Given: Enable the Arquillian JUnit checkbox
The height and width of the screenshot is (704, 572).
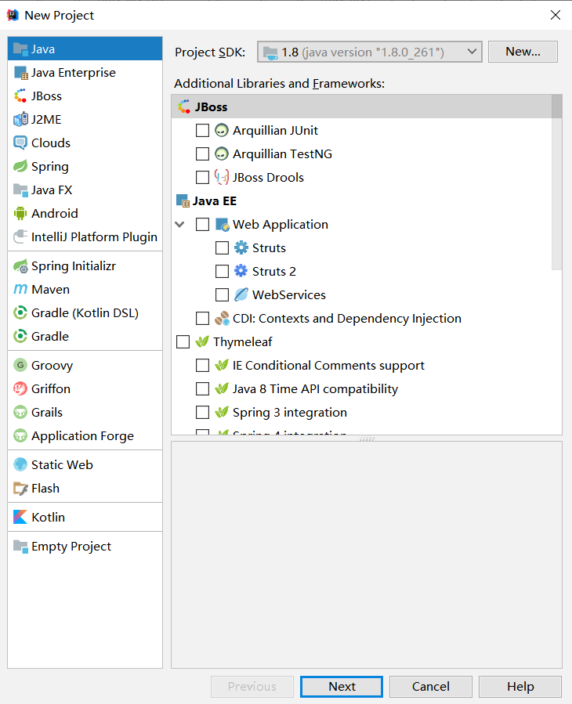Looking at the screenshot, I should point(203,131).
